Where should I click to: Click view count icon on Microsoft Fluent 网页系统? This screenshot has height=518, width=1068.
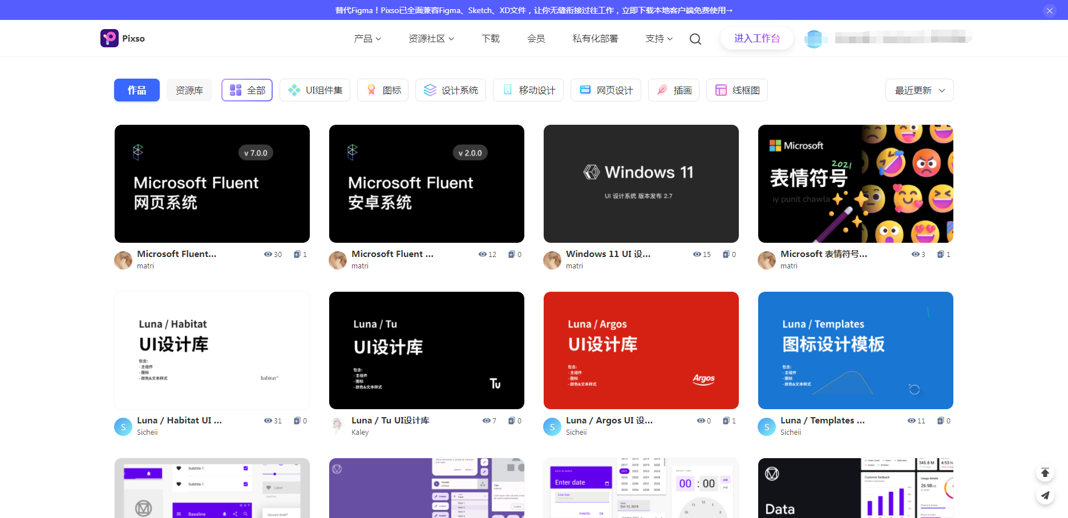pos(268,254)
